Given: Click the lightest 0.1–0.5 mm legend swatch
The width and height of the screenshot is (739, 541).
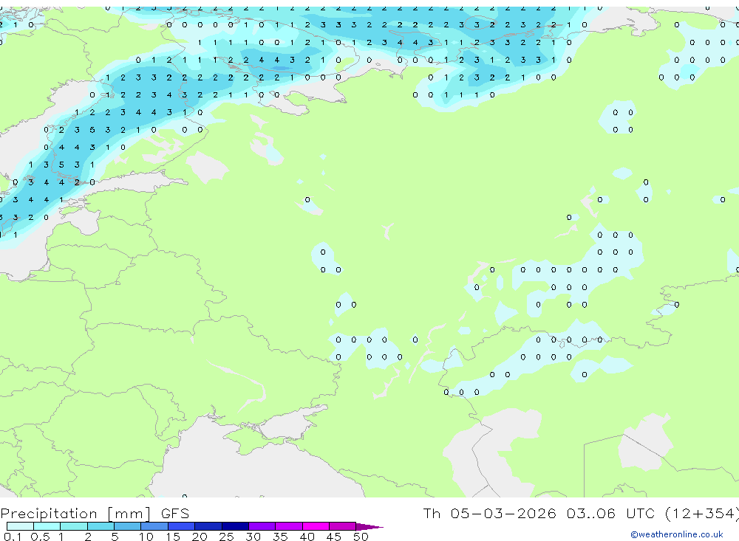Looking at the screenshot, I should click(20, 526).
